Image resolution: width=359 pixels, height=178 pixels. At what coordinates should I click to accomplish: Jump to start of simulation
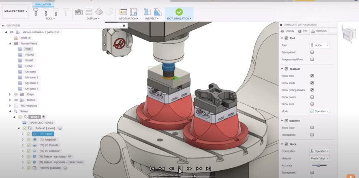152,169
